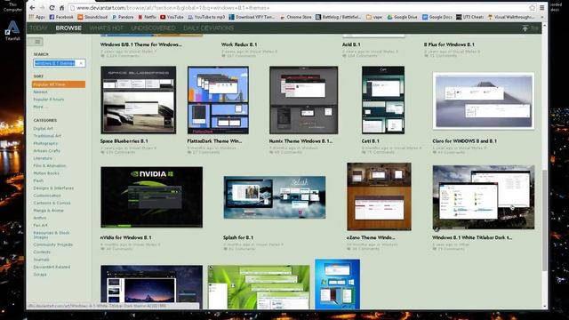569x320 pixels.
Task: Open the Chrome Store bookmark
Action: point(295,17)
